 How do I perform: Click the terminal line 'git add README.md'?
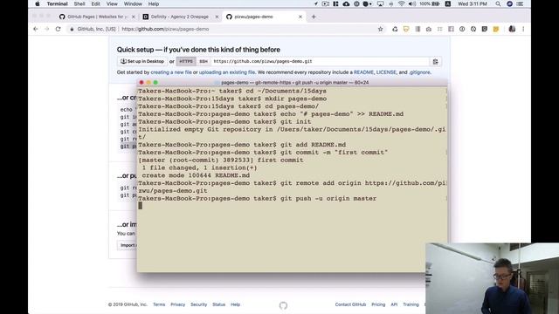(313, 145)
